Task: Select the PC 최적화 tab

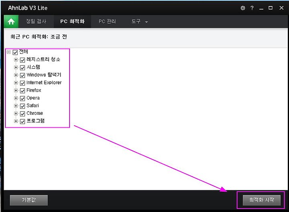Action: (x=72, y=21)
